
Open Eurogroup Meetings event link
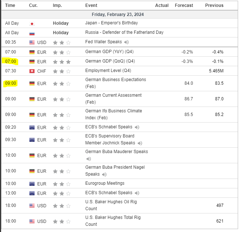[x=105, y=183]
